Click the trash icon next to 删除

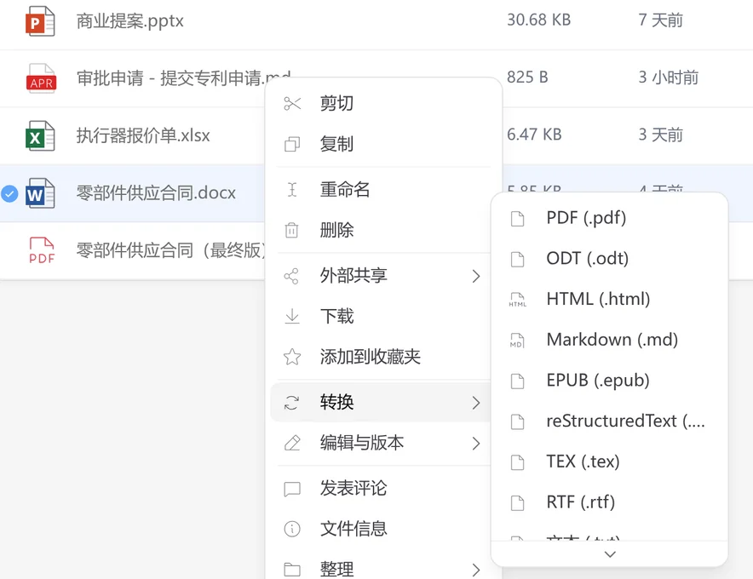292,230
